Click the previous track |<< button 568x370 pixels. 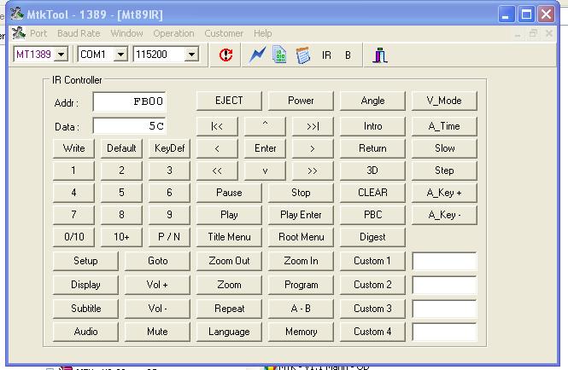coord(217,126)
